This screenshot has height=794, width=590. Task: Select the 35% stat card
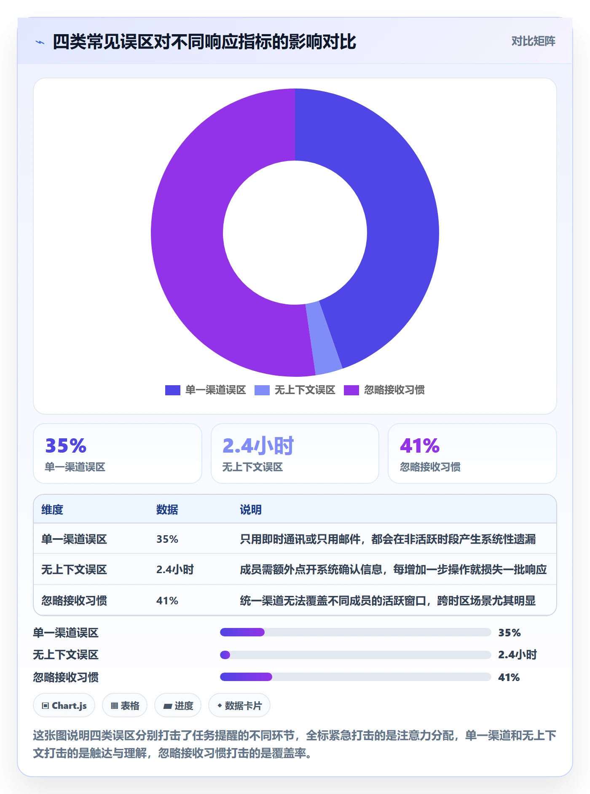click(x=118, y=453)
